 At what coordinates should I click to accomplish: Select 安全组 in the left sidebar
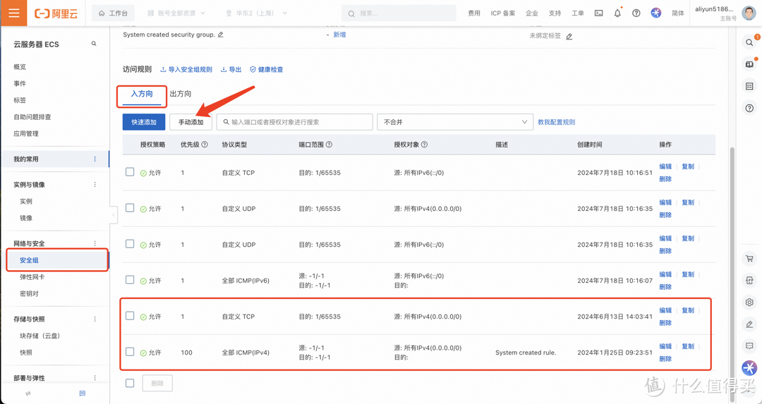(x=29, y=260)
